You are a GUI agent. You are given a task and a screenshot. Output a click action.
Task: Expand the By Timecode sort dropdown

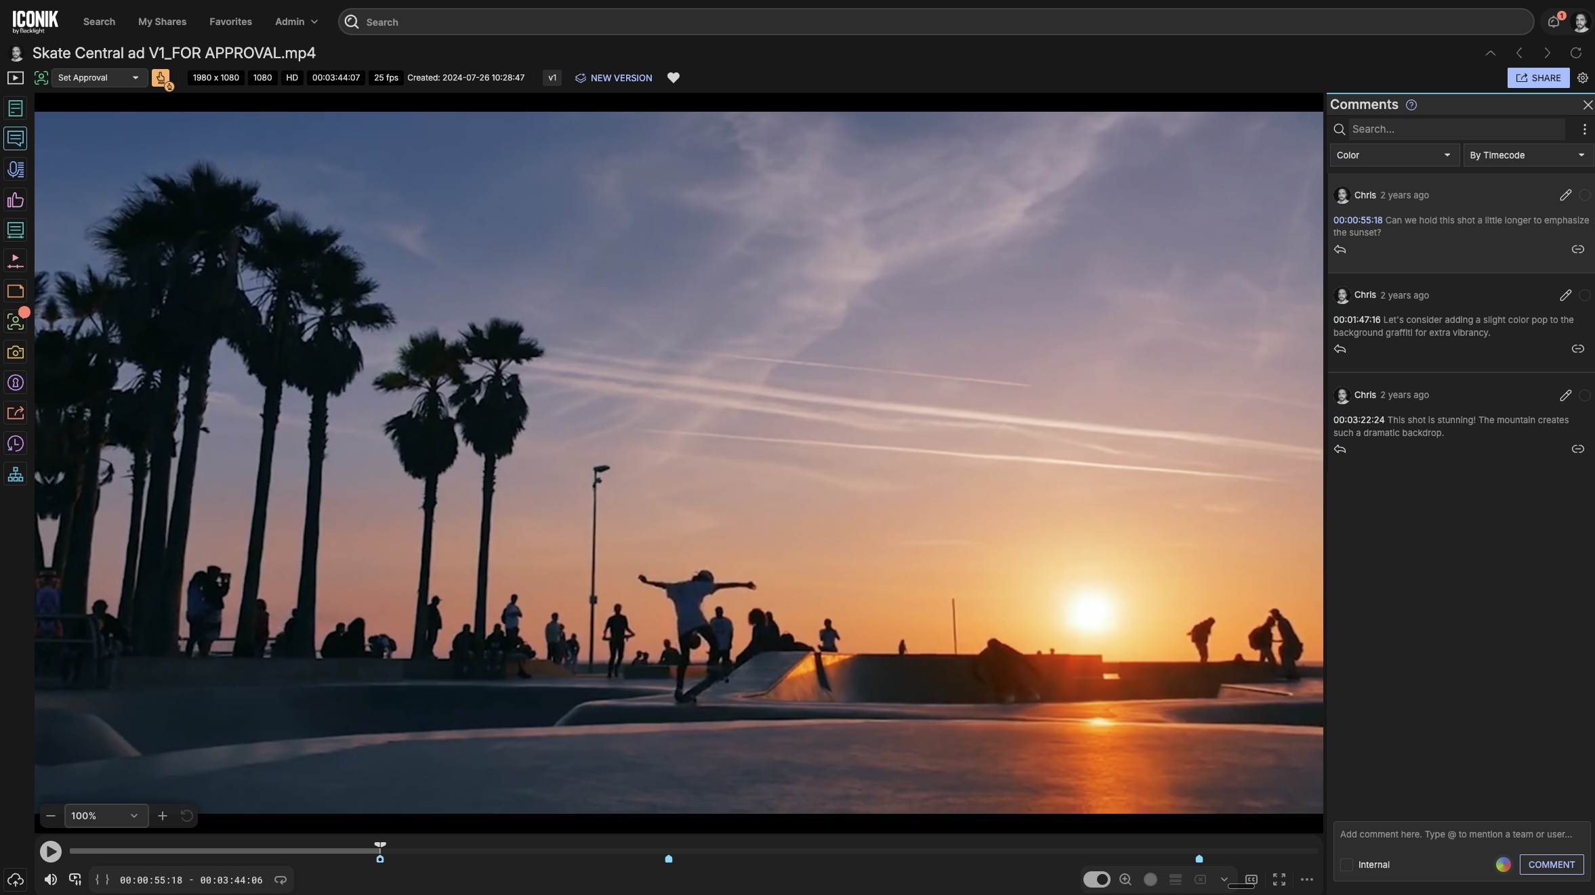[1527, 155]
